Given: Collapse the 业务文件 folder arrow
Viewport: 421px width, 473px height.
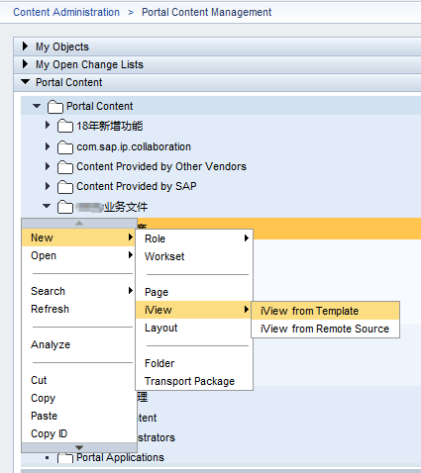Looking at the screenshot, I should [x=47, y=206].
